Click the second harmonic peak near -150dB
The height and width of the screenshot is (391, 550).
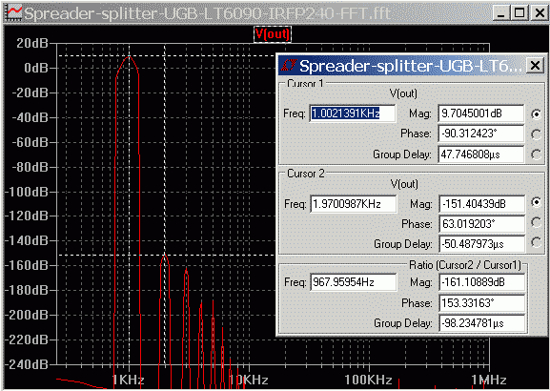coord(165,256)
